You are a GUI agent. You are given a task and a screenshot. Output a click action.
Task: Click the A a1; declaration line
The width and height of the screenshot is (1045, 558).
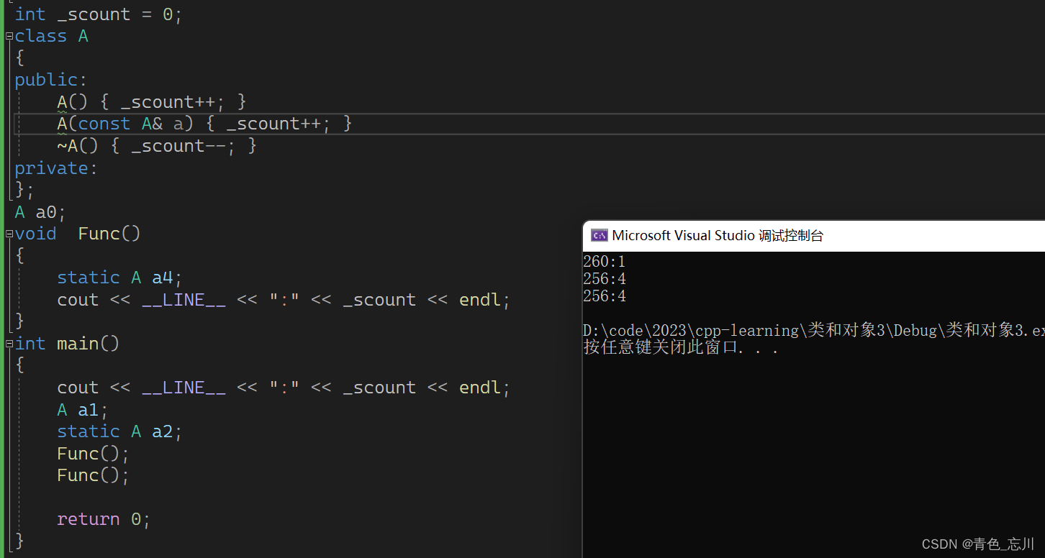83,410
